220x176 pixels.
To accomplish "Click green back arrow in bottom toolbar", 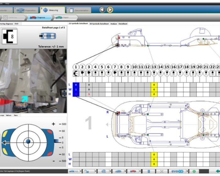I will (217, 171).
